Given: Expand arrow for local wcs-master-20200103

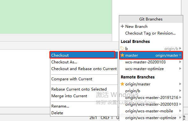Looking at the screenshot, I should pos(180,62).
